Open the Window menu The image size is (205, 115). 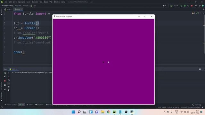(57, 2)
